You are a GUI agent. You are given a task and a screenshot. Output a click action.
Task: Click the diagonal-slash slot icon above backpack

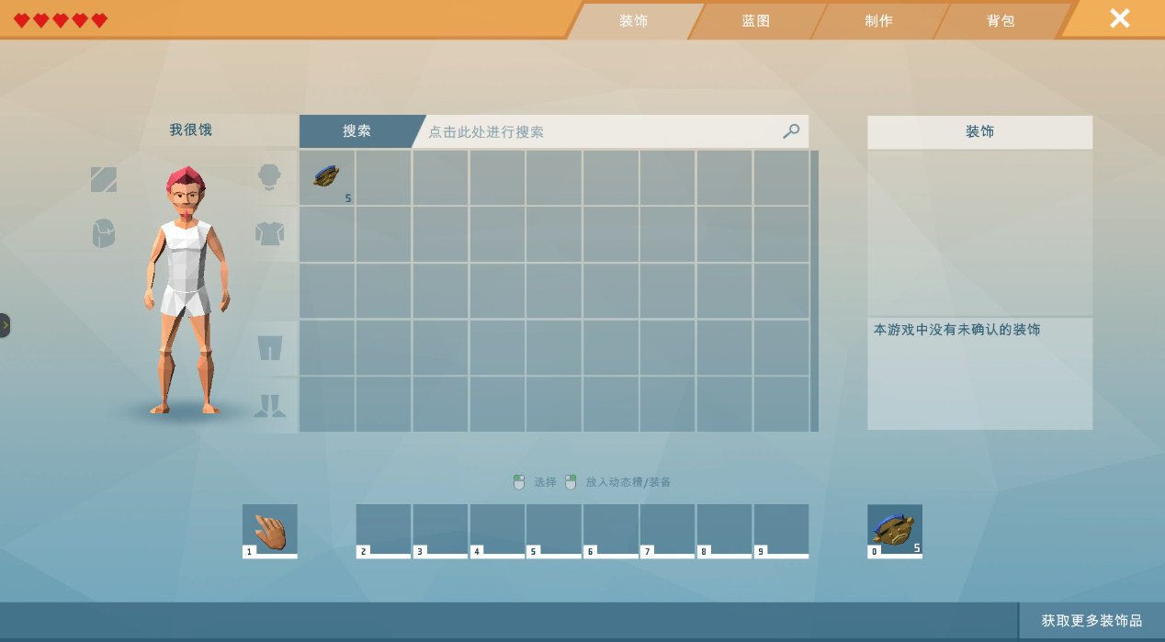click(x=104, y=179)
